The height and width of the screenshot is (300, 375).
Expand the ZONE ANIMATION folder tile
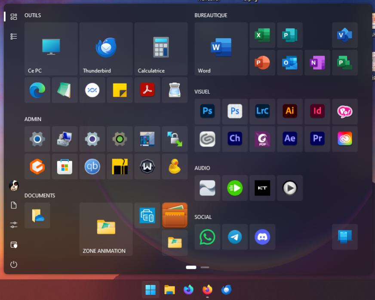click(x=106, y=229)
